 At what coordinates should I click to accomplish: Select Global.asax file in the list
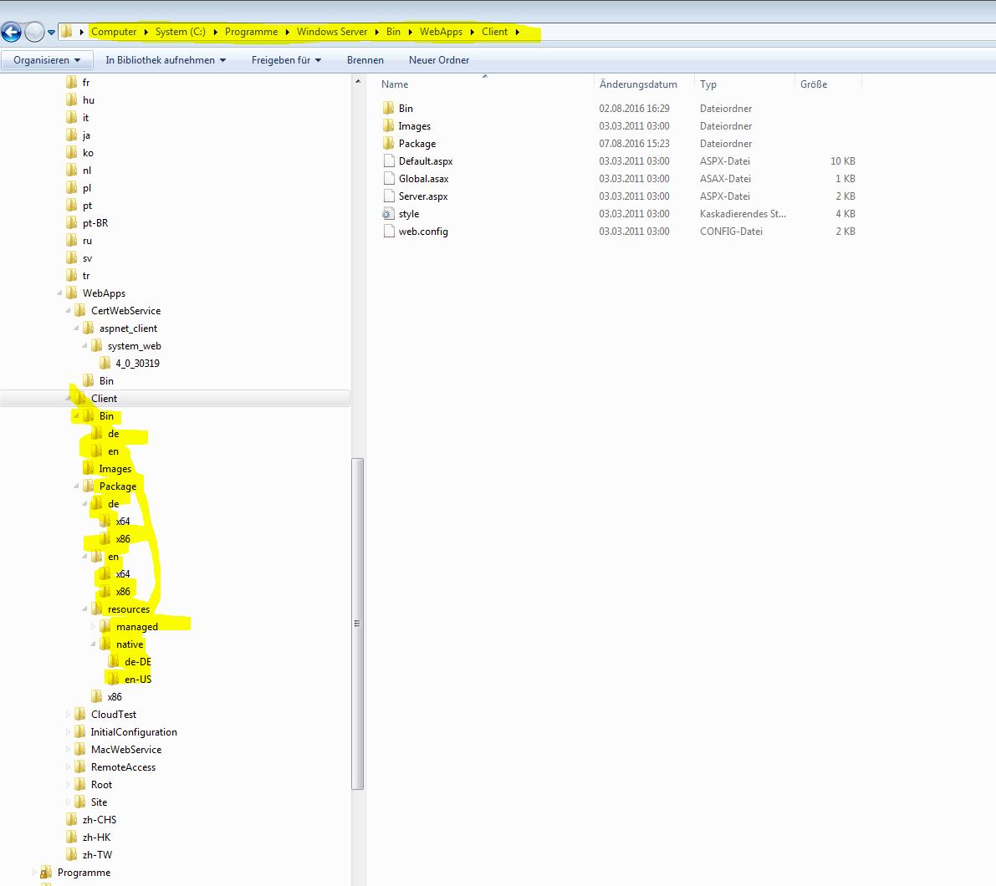pyautogui.click(x=423, y=179)
